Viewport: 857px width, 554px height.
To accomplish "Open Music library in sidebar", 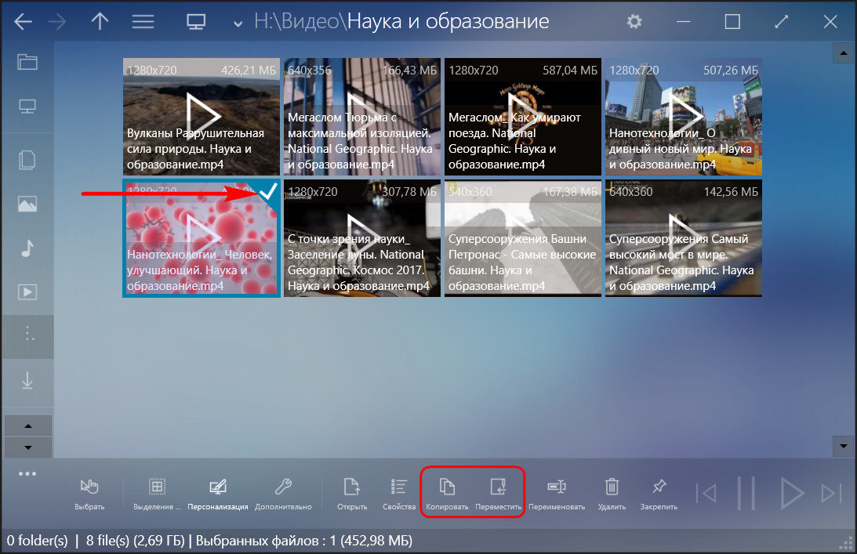I will [x=27, y=248].
